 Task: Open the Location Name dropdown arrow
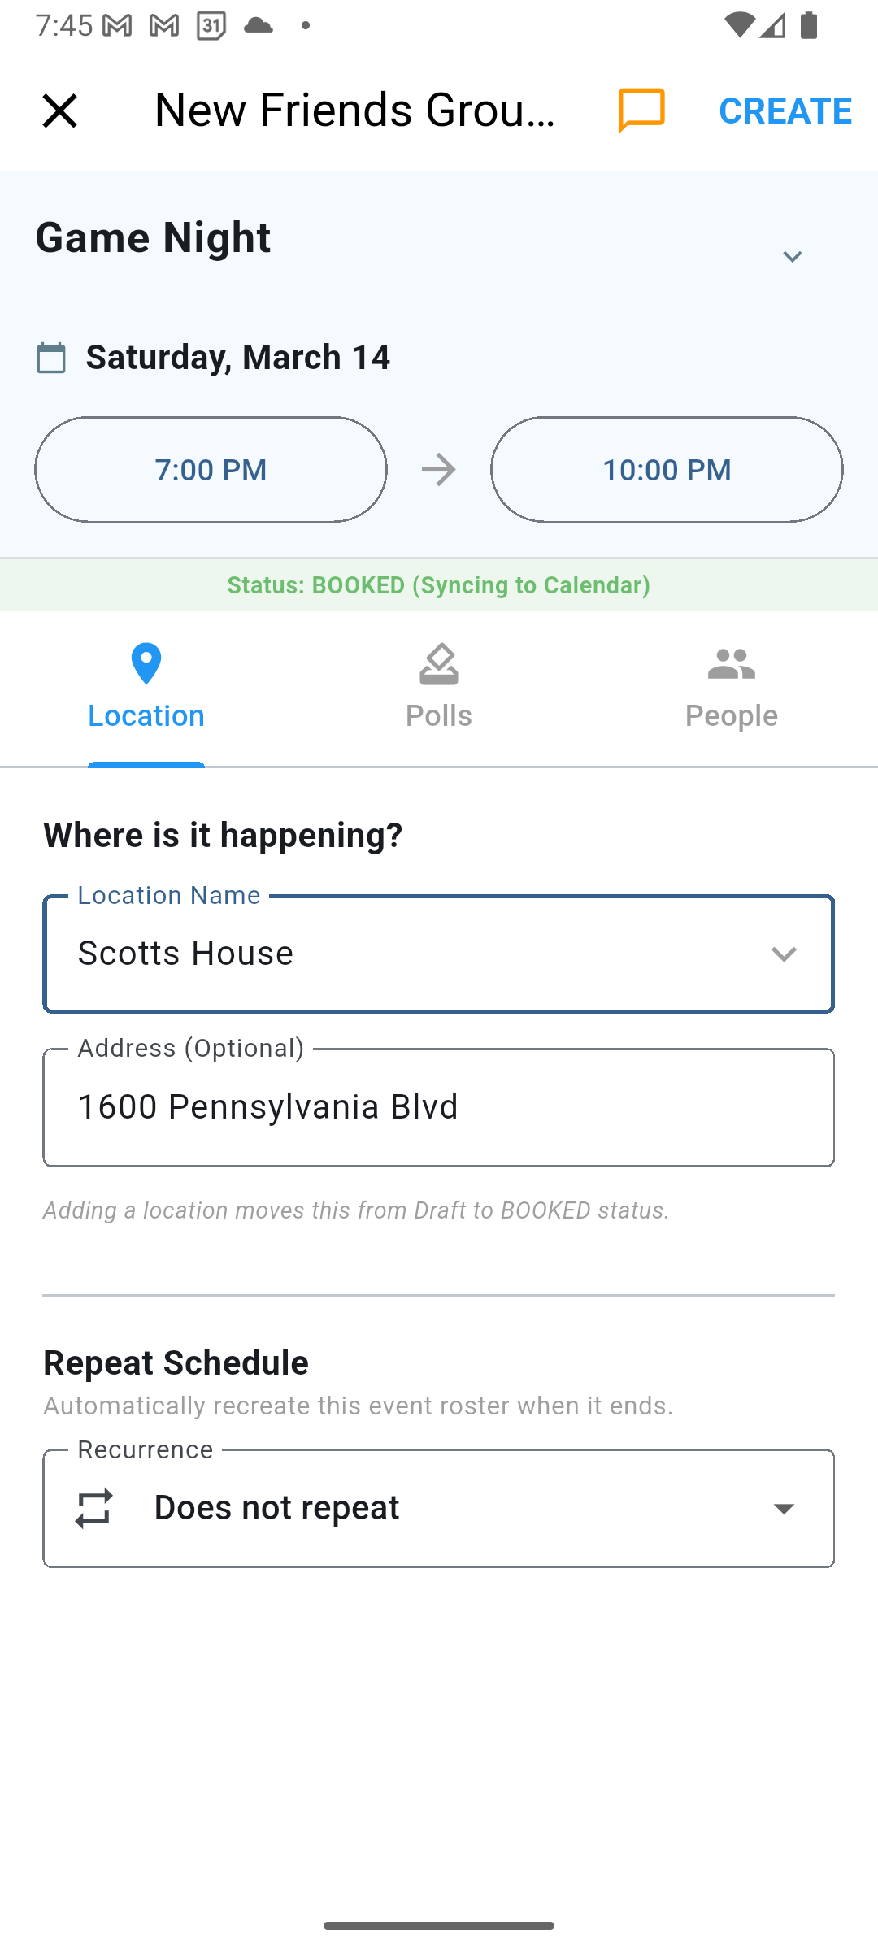coord(784,954)
